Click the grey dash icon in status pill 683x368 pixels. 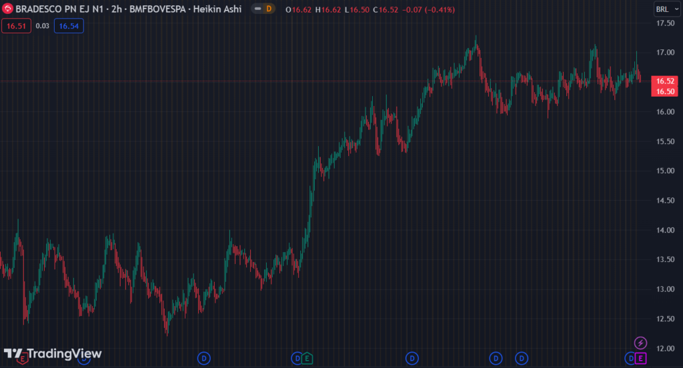258,9
